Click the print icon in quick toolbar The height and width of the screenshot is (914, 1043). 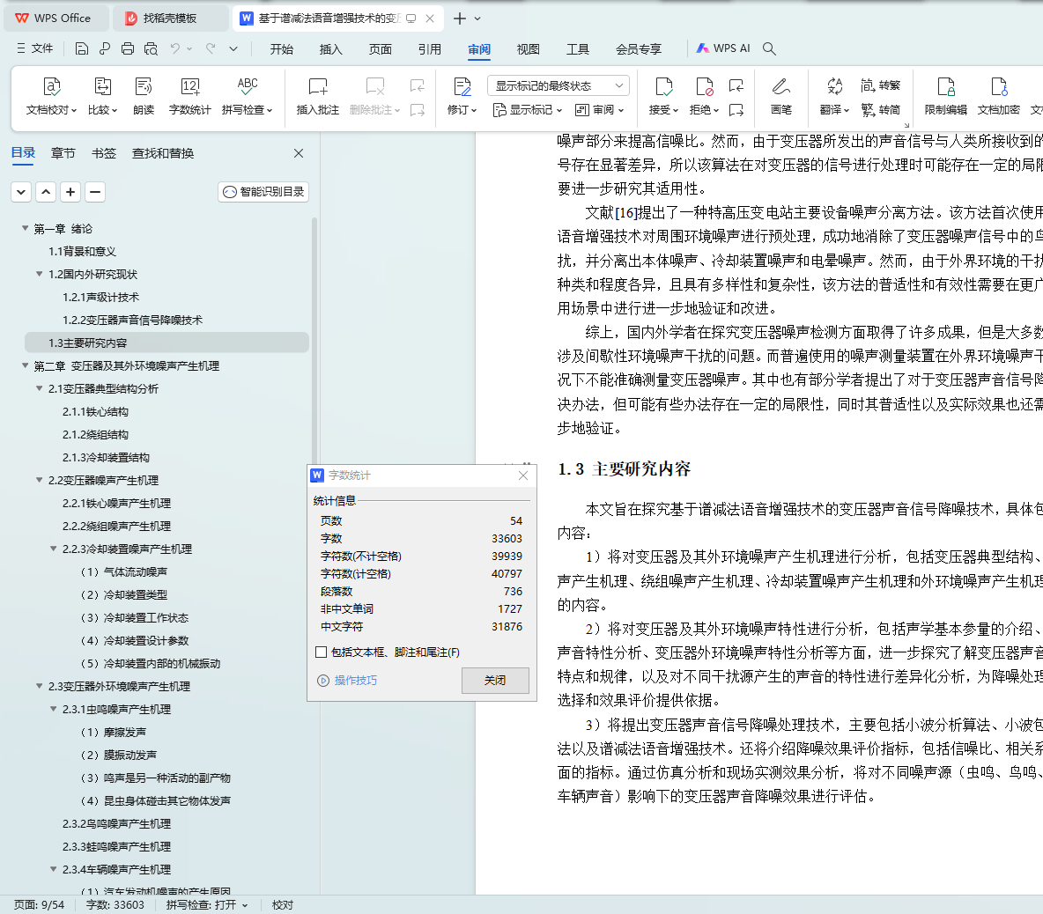point(128,48)
